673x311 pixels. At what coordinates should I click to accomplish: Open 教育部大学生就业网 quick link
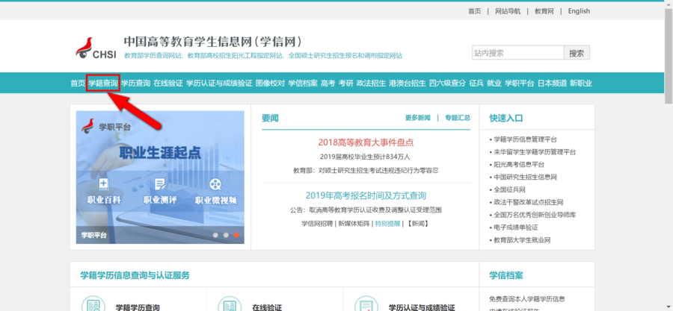(522, 240)
